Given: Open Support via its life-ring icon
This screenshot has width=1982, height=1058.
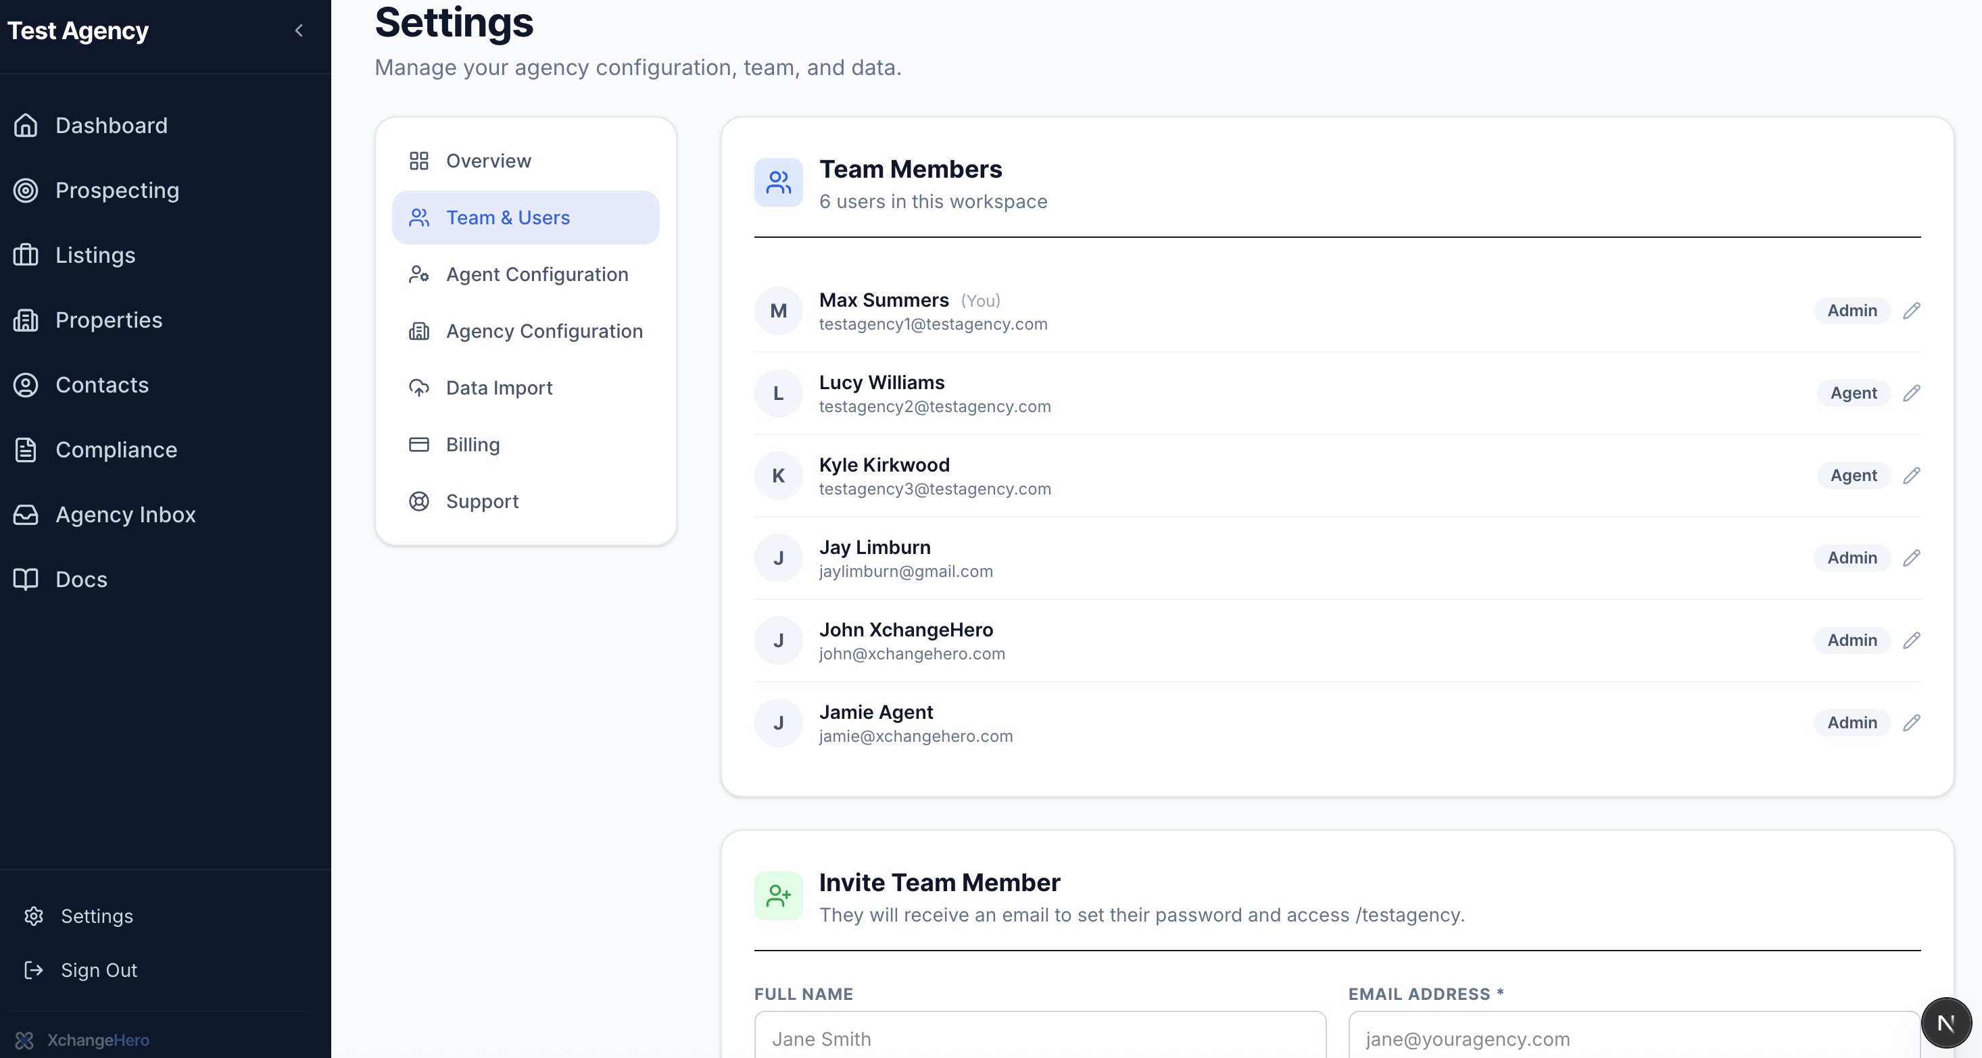Looking at the screenshot, I should (x=419, y=501).
